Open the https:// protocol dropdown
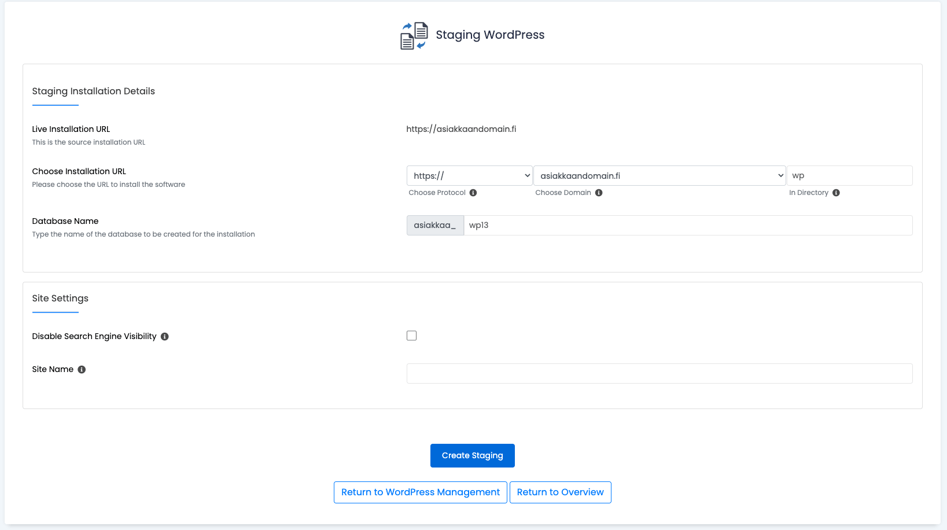The width and height of the screenshot is (947, 530). (469, 176)
